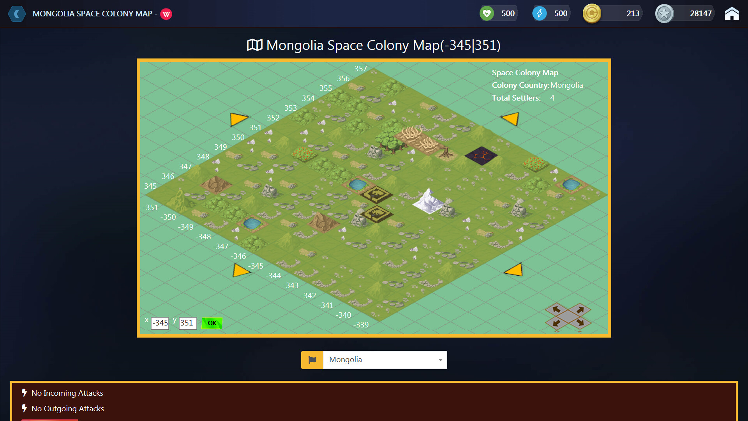Click the green heart health icon
The image size is (748, 421).
[x=487, y=13]
